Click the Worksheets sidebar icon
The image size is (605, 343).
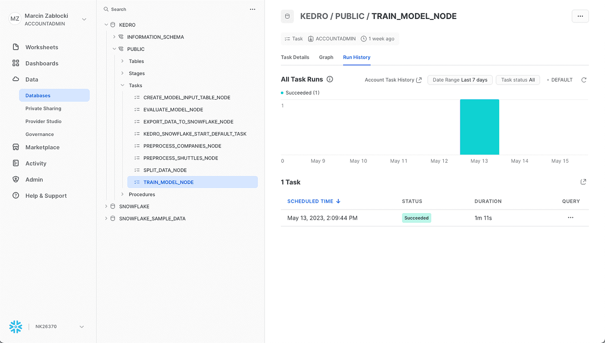click(16, 47)
